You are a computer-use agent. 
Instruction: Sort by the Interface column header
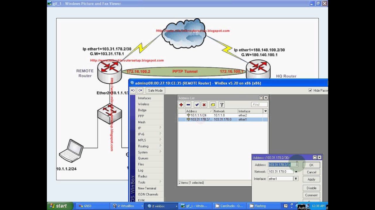point(250,111)
